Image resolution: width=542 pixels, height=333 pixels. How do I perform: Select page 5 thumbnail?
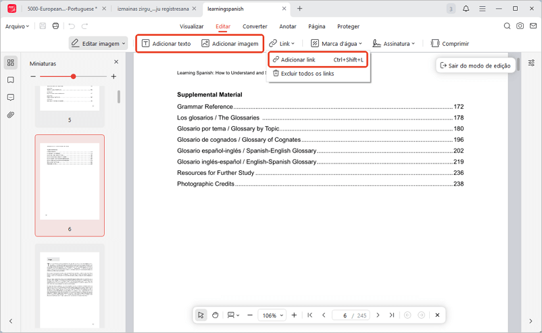(70, 105)
